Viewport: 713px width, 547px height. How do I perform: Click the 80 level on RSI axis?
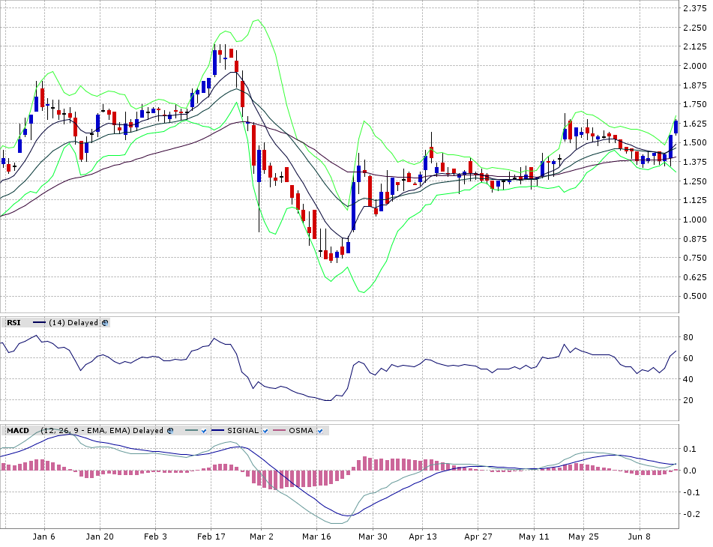[687, 337]
